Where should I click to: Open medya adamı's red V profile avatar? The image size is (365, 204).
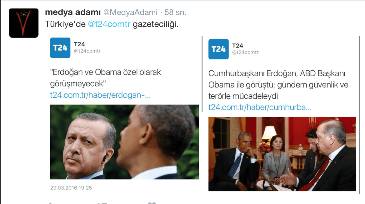pyautogui.click(x=24, y=23)
